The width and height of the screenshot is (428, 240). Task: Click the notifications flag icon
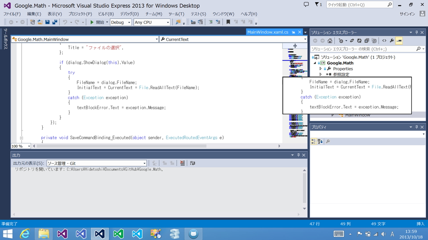tap(318, 4)
